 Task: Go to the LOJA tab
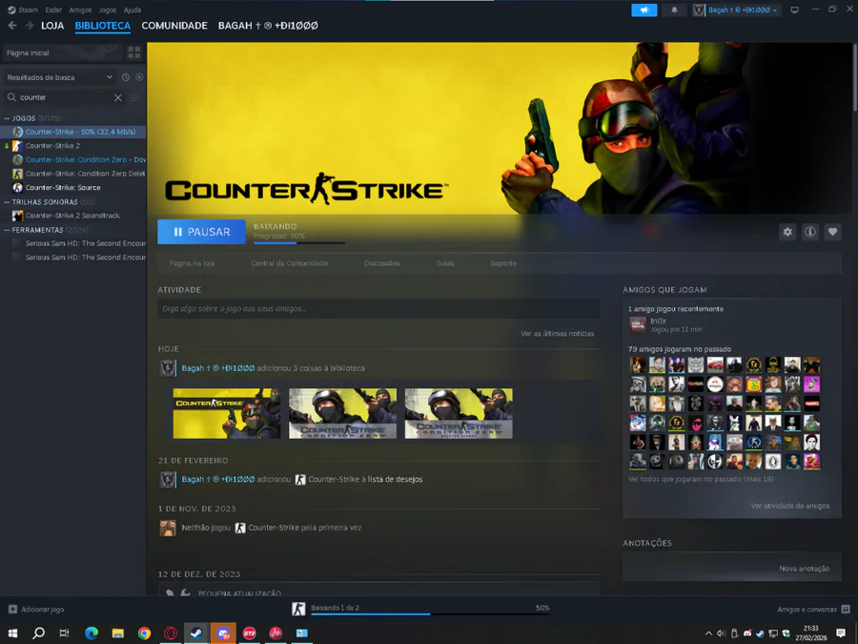52,25
